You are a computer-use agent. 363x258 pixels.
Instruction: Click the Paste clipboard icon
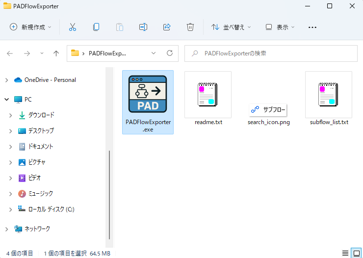[120, 27]
